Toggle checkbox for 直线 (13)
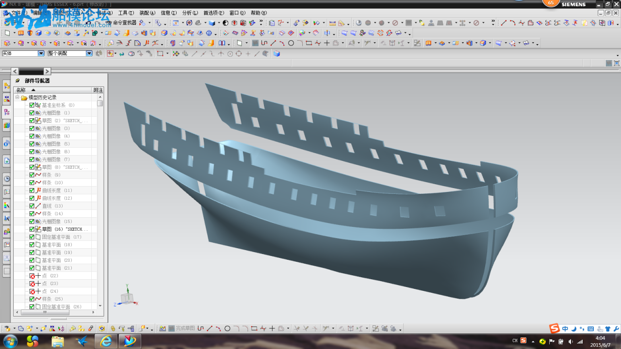The width and height of the screenshot is (621, 349). (32, 206)
